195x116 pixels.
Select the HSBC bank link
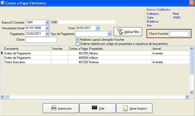177,18
